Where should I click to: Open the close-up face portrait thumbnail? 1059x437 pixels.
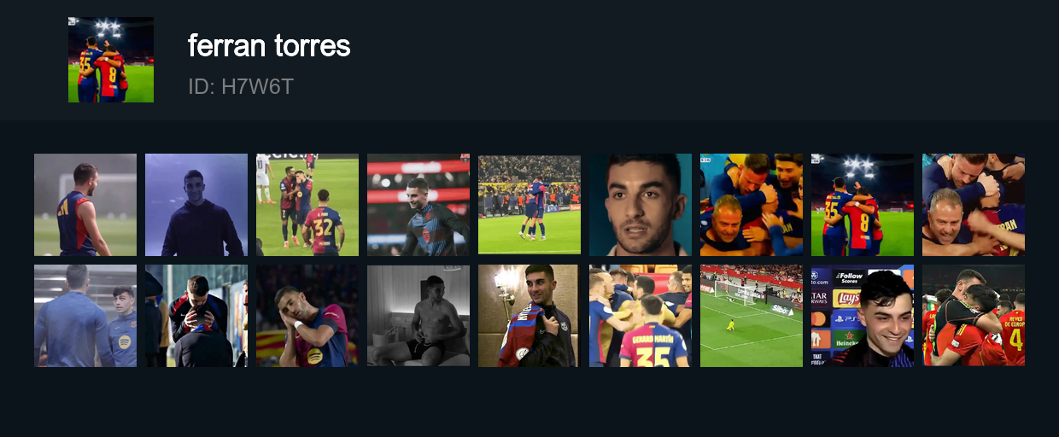[x=641, y=205]
